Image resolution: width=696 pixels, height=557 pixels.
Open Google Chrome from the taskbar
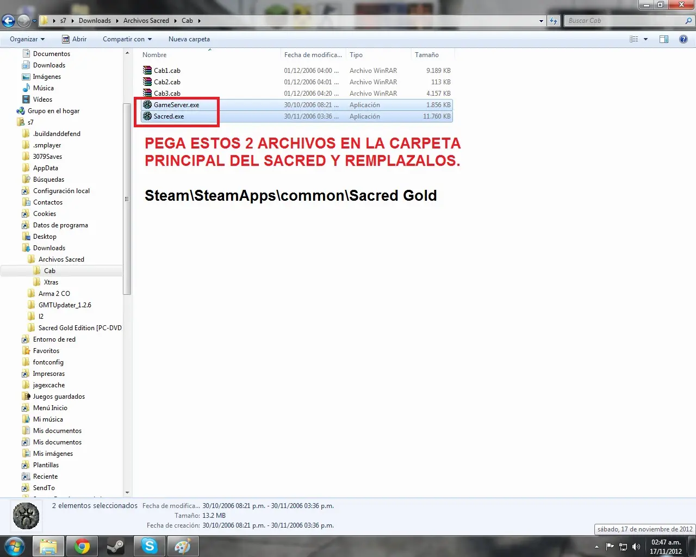pyautogui.click(x=82, y=546)
